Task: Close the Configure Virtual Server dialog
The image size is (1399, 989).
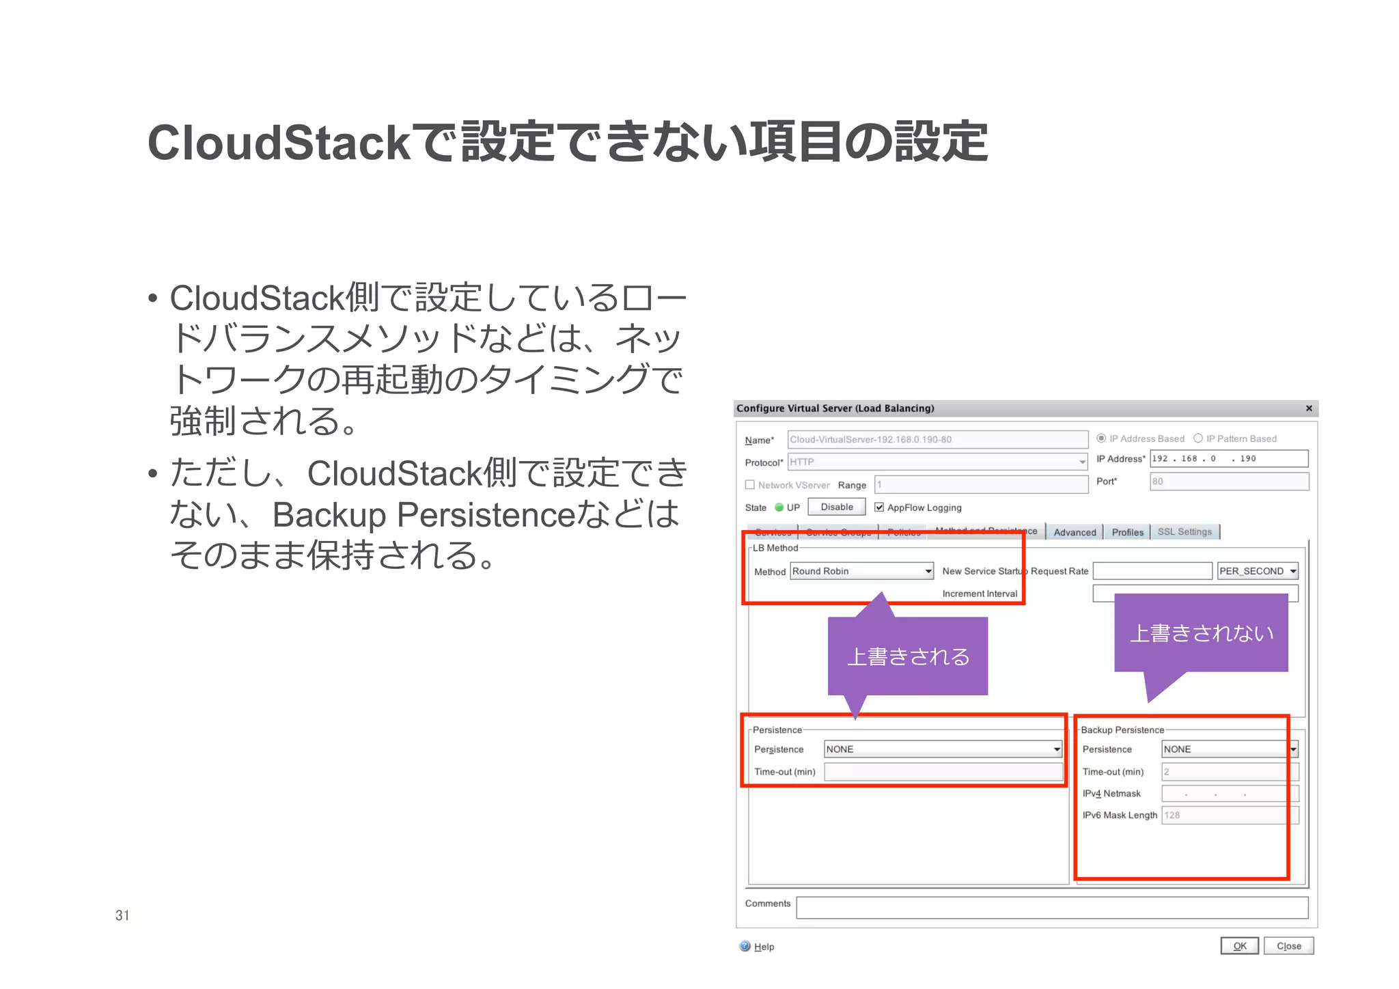Action: tap(1309, 408)
